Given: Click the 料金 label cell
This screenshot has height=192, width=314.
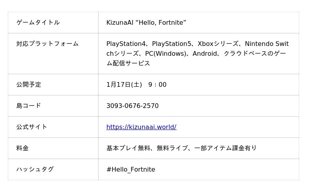Looking at the screenshot, I should click(x=22, y=148).
